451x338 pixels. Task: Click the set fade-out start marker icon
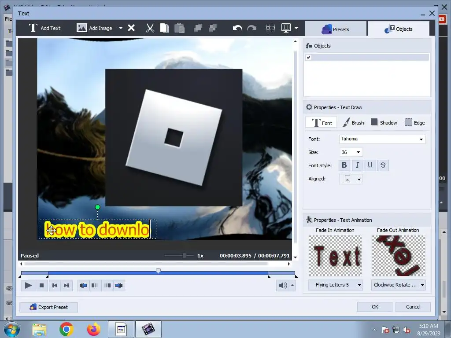click(x=107, y=285)
